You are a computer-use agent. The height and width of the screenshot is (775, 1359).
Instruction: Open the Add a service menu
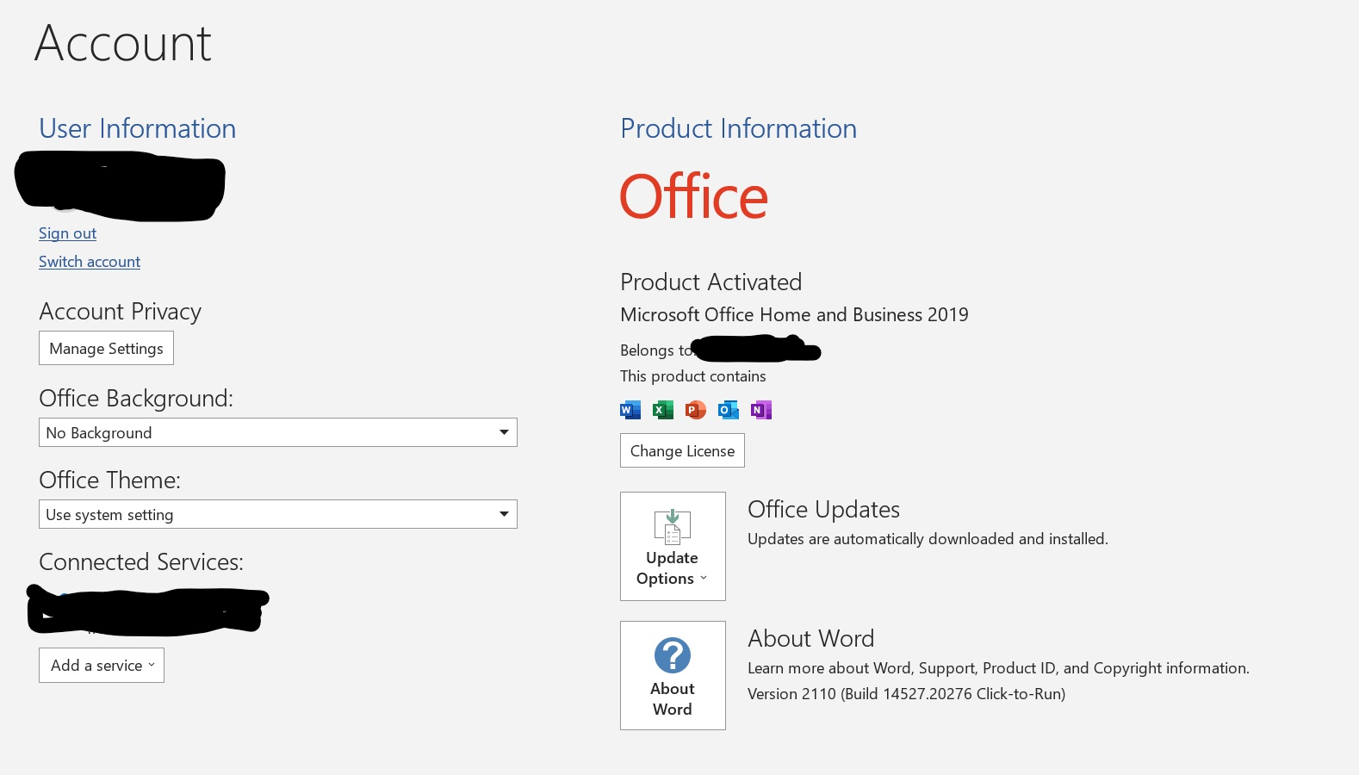(x=102, y=666)
